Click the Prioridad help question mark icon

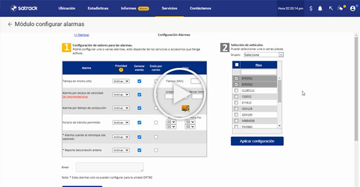pos(121,70)
